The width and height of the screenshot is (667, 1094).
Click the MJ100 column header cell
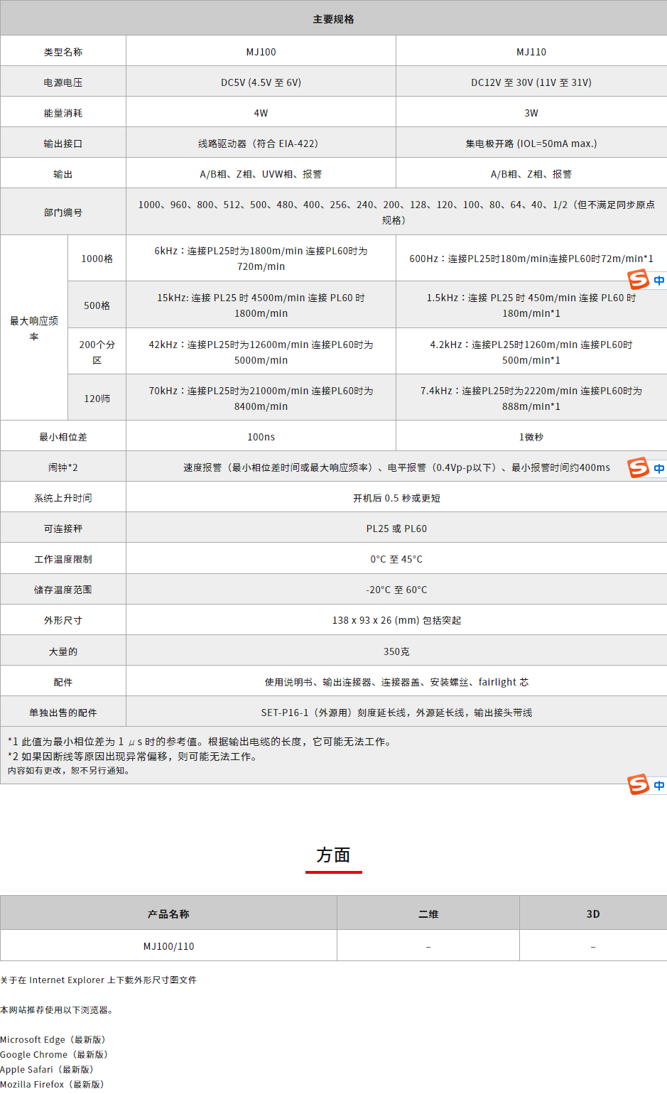[x=261, y=52]
